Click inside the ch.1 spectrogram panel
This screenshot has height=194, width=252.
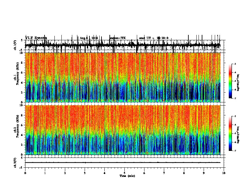point(123,77)
